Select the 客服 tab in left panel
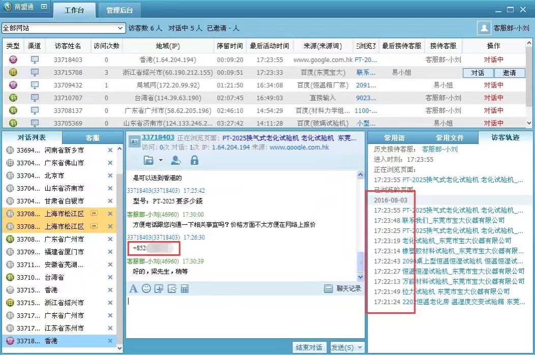 click(93, 137)
